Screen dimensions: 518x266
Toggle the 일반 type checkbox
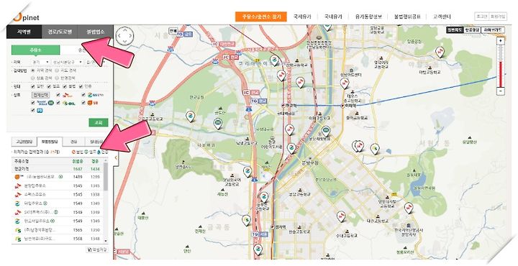[33, 86]
